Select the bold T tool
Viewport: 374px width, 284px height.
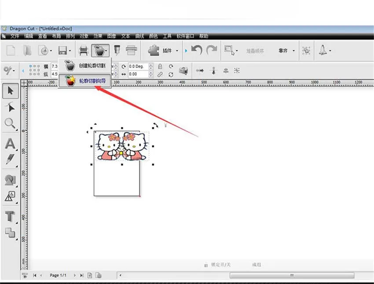point(10,216)
